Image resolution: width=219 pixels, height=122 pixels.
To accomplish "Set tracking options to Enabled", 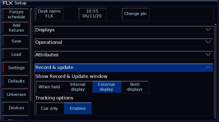I will pos(78,108).
